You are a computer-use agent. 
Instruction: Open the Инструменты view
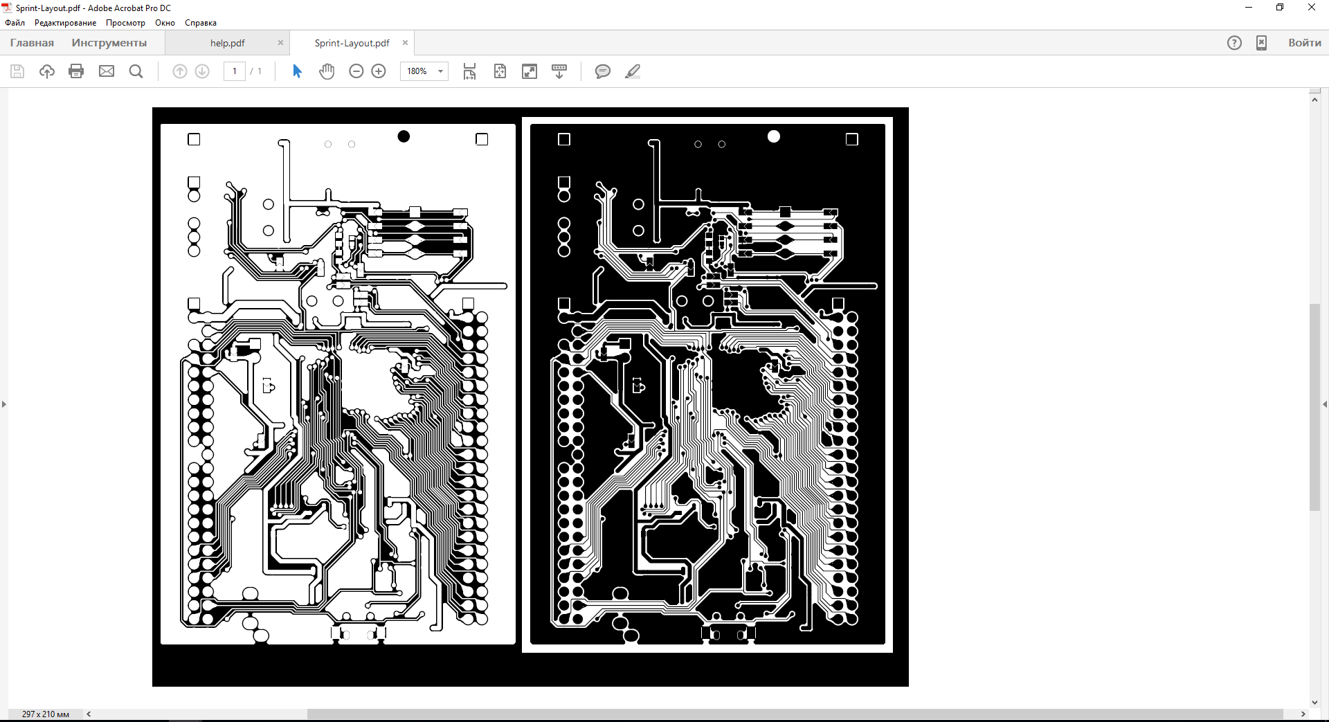coord(109,43)
